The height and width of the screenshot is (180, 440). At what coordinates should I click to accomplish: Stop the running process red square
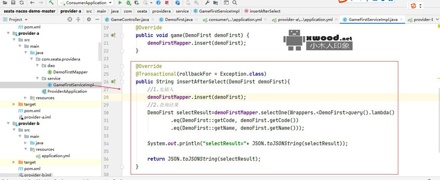pos(167,3)
